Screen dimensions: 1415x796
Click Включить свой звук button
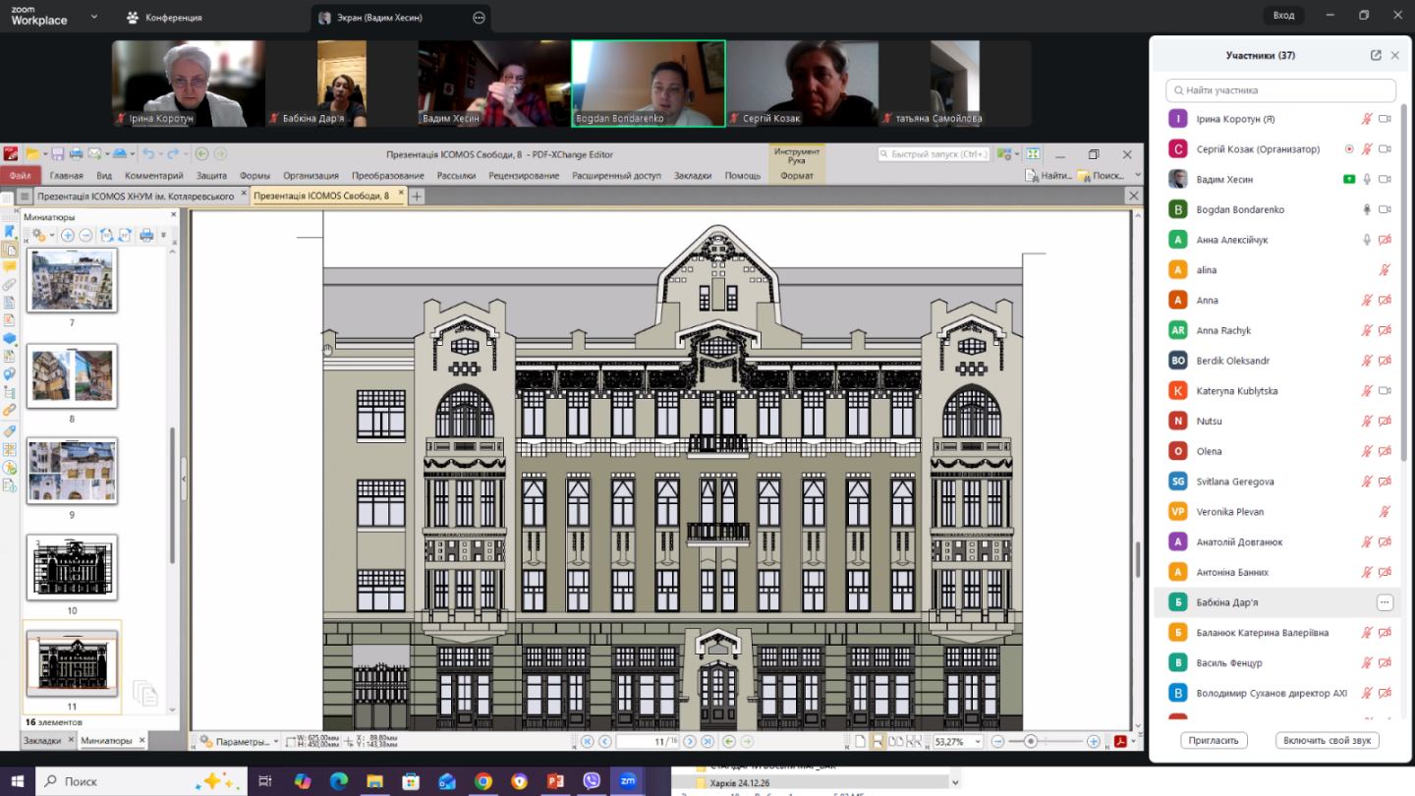coord(1328,740)
